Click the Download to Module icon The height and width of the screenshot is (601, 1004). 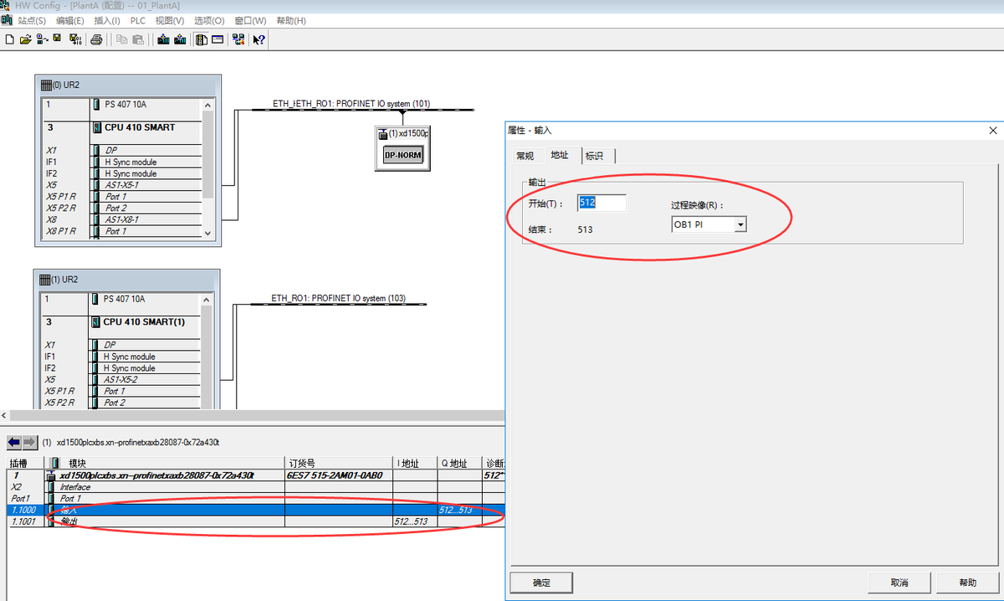click(163, 39)
